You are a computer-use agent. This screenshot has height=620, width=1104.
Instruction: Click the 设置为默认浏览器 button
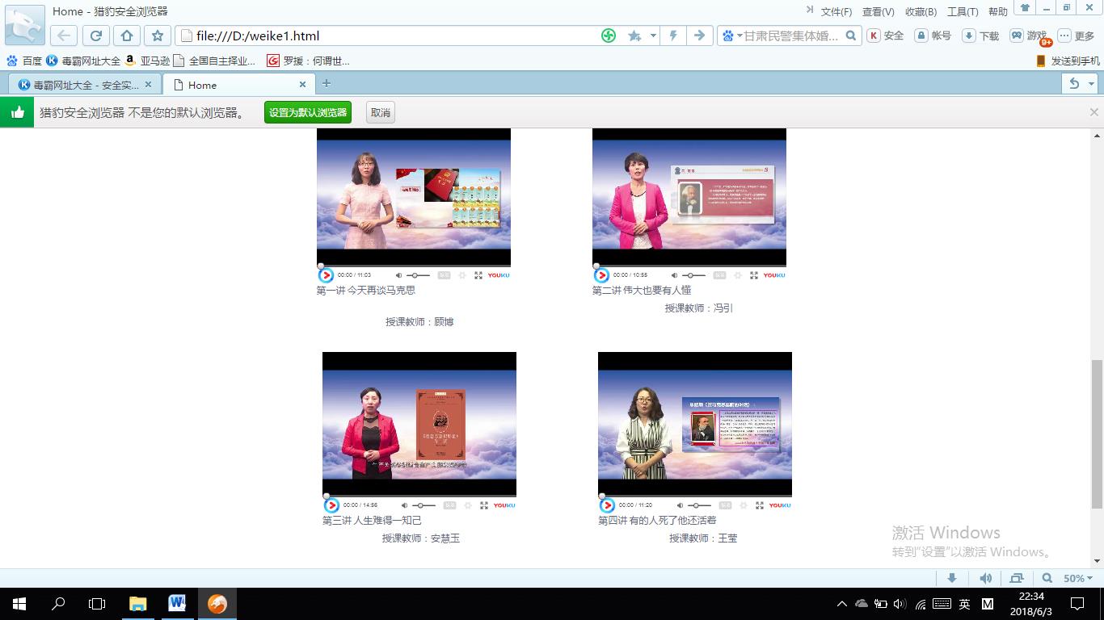pyautogui.click(x=308, y=112)
